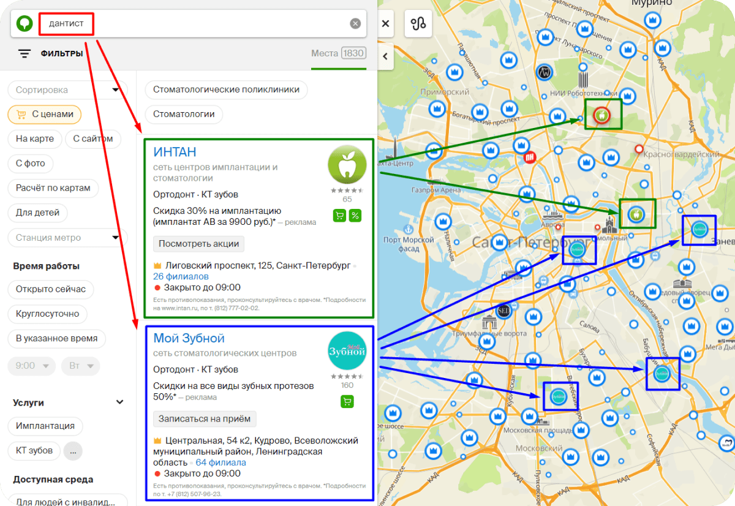The width and height of the screenshot is (735, 506).
Task: Click the ФИЛЬТРЫ label
Action: click(62, 53)
